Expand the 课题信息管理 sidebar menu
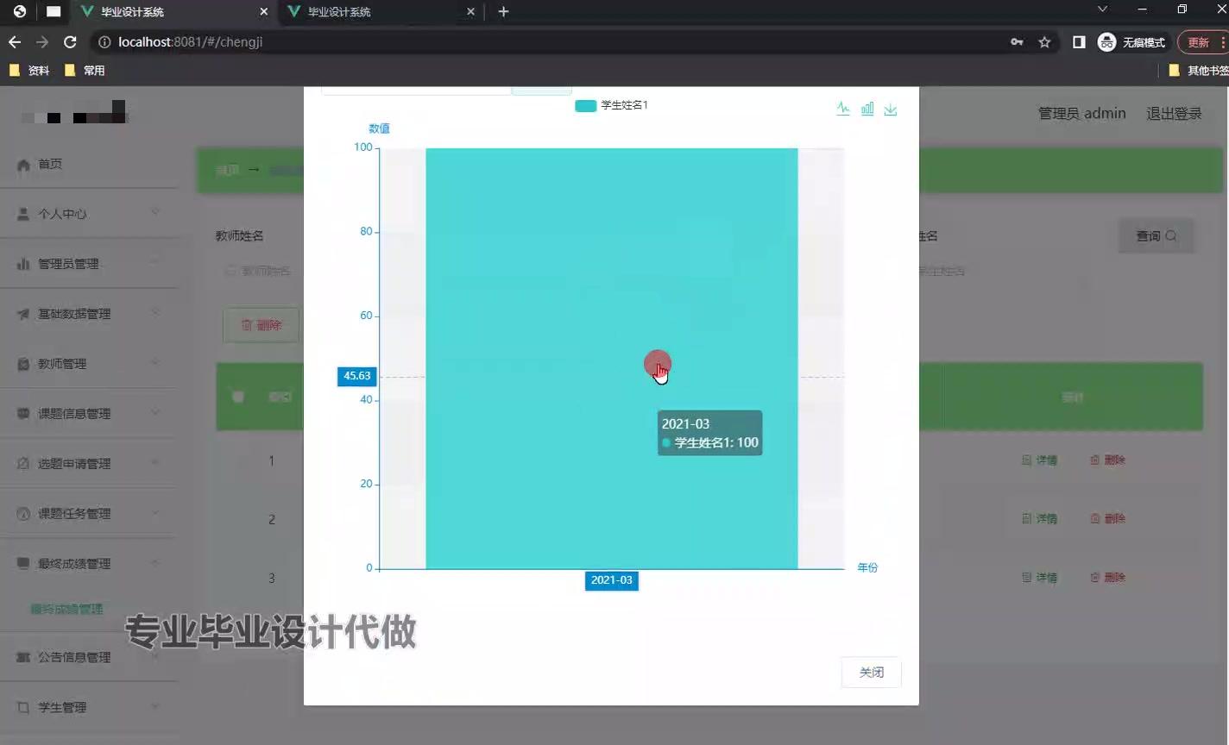The image size is (1229, 745). (x=91, y=414)
